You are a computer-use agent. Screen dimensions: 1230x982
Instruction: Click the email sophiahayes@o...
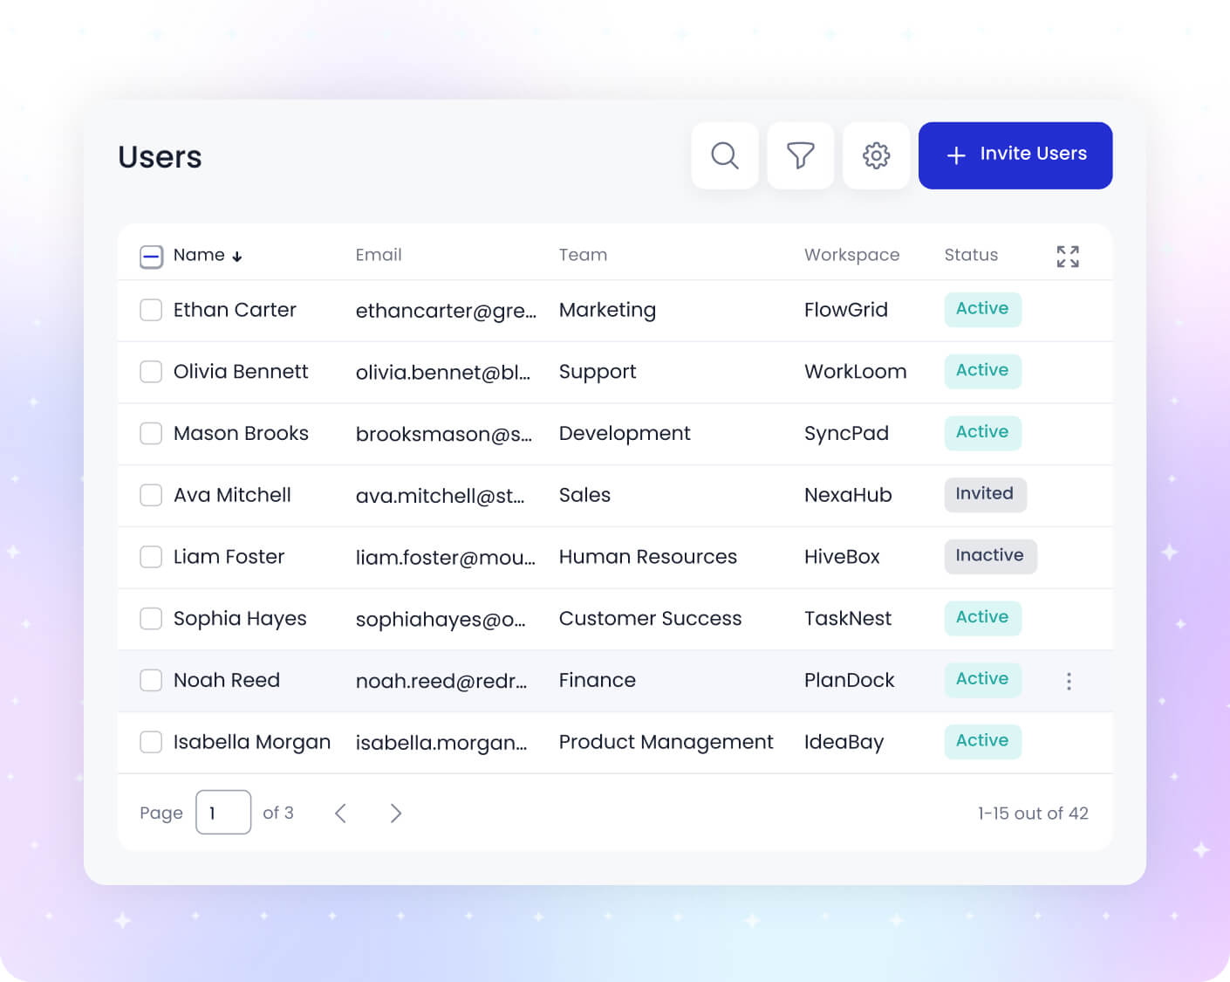coord(441,620)
